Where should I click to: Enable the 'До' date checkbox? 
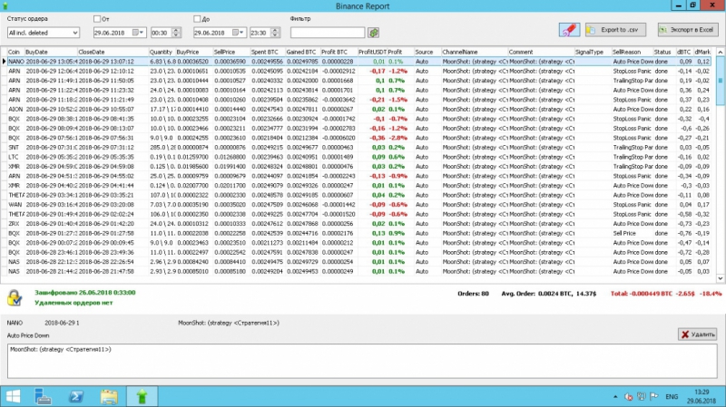[197, 19]
